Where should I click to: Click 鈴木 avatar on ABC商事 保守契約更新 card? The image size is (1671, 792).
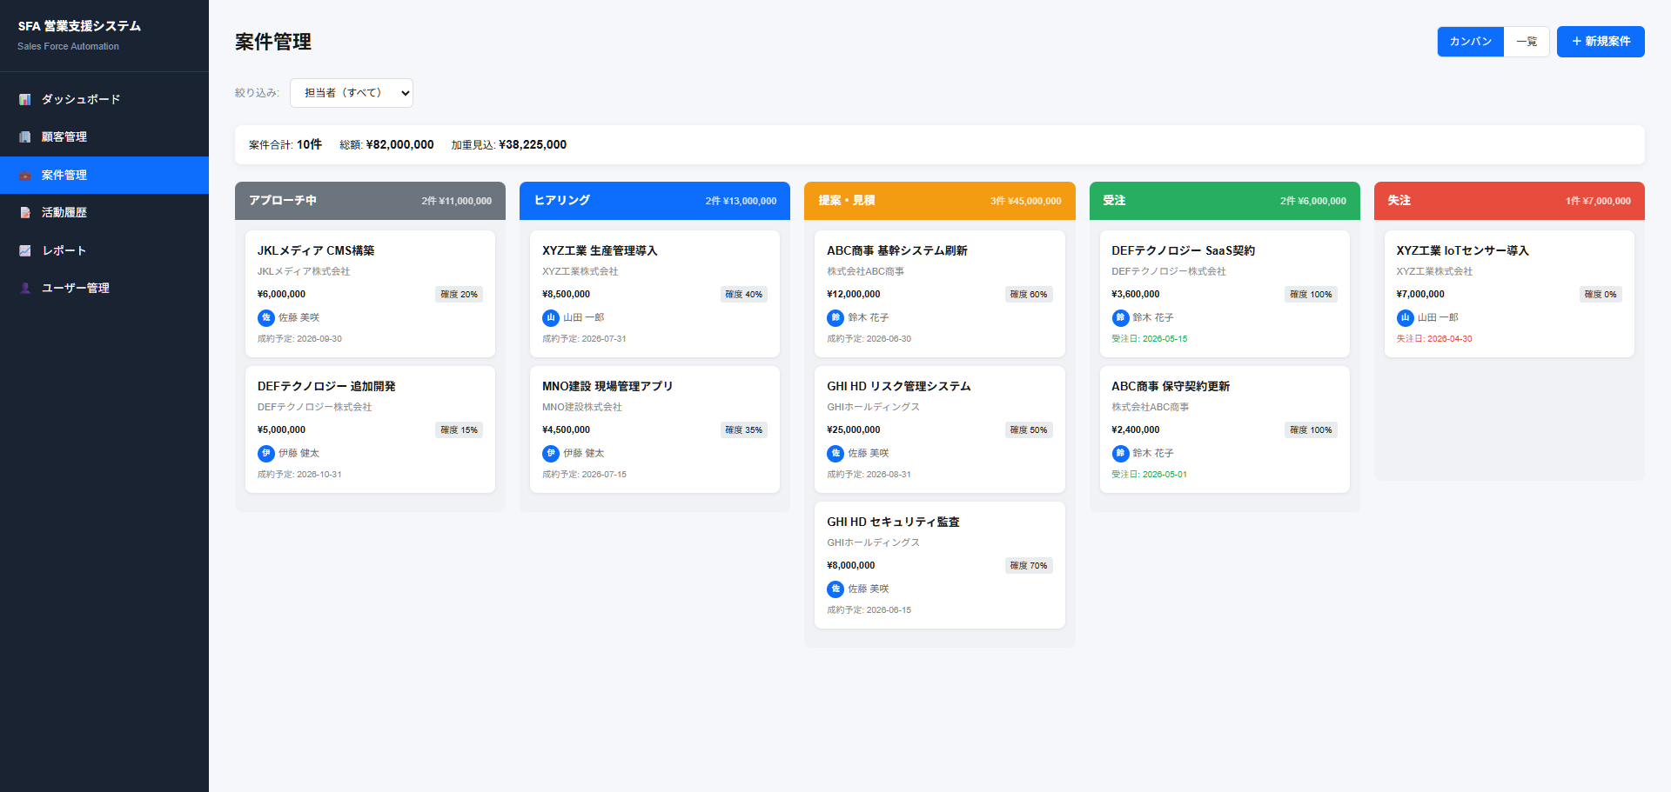pos(1120,454)
